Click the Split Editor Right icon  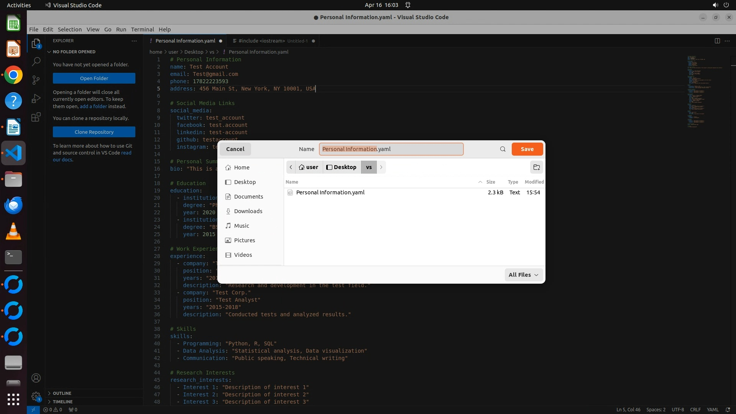[717, 41]
